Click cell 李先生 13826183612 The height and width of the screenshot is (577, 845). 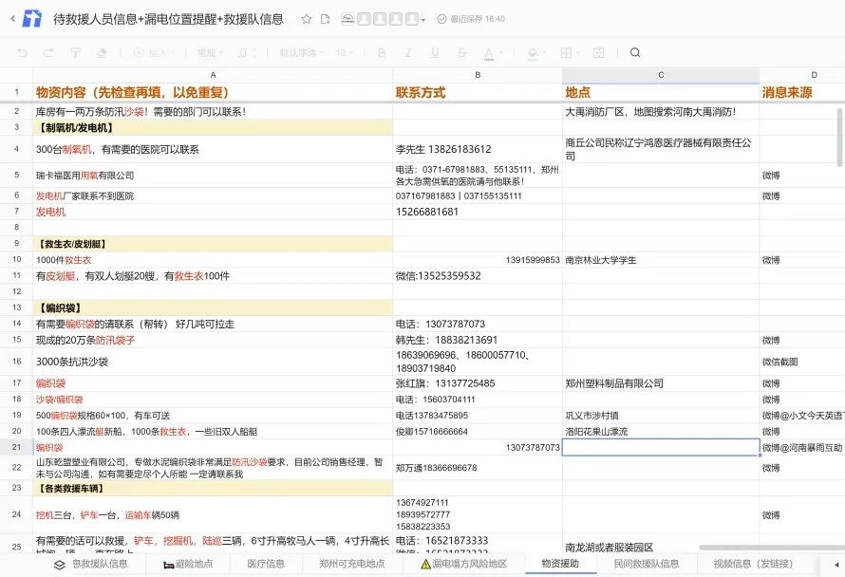(x=478, y=149)
